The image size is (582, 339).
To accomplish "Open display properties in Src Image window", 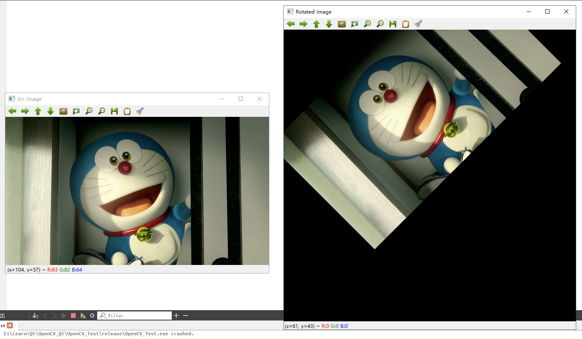I will 140,111.
